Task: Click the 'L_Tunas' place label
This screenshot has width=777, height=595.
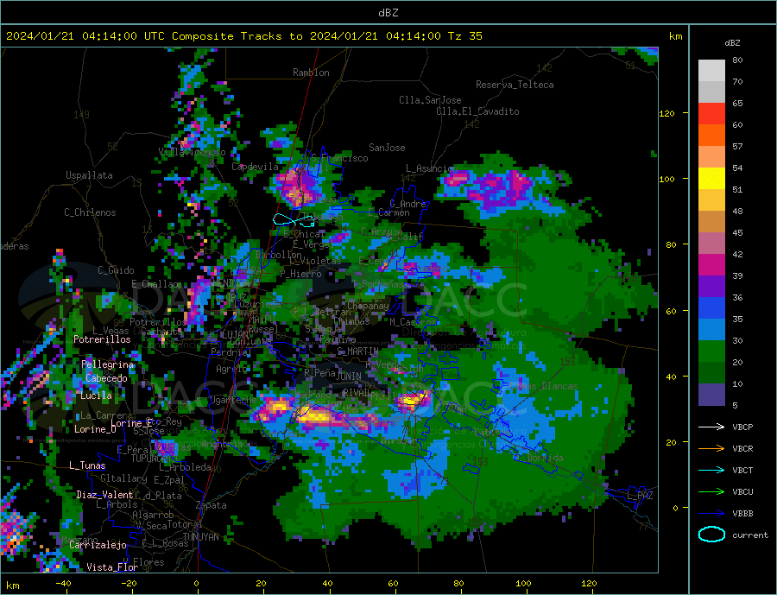Action: point(87,465)
